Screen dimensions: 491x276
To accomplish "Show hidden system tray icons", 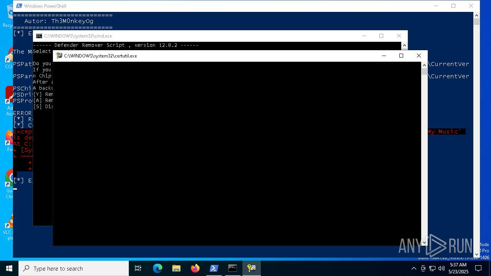I will tap(414, 268).
